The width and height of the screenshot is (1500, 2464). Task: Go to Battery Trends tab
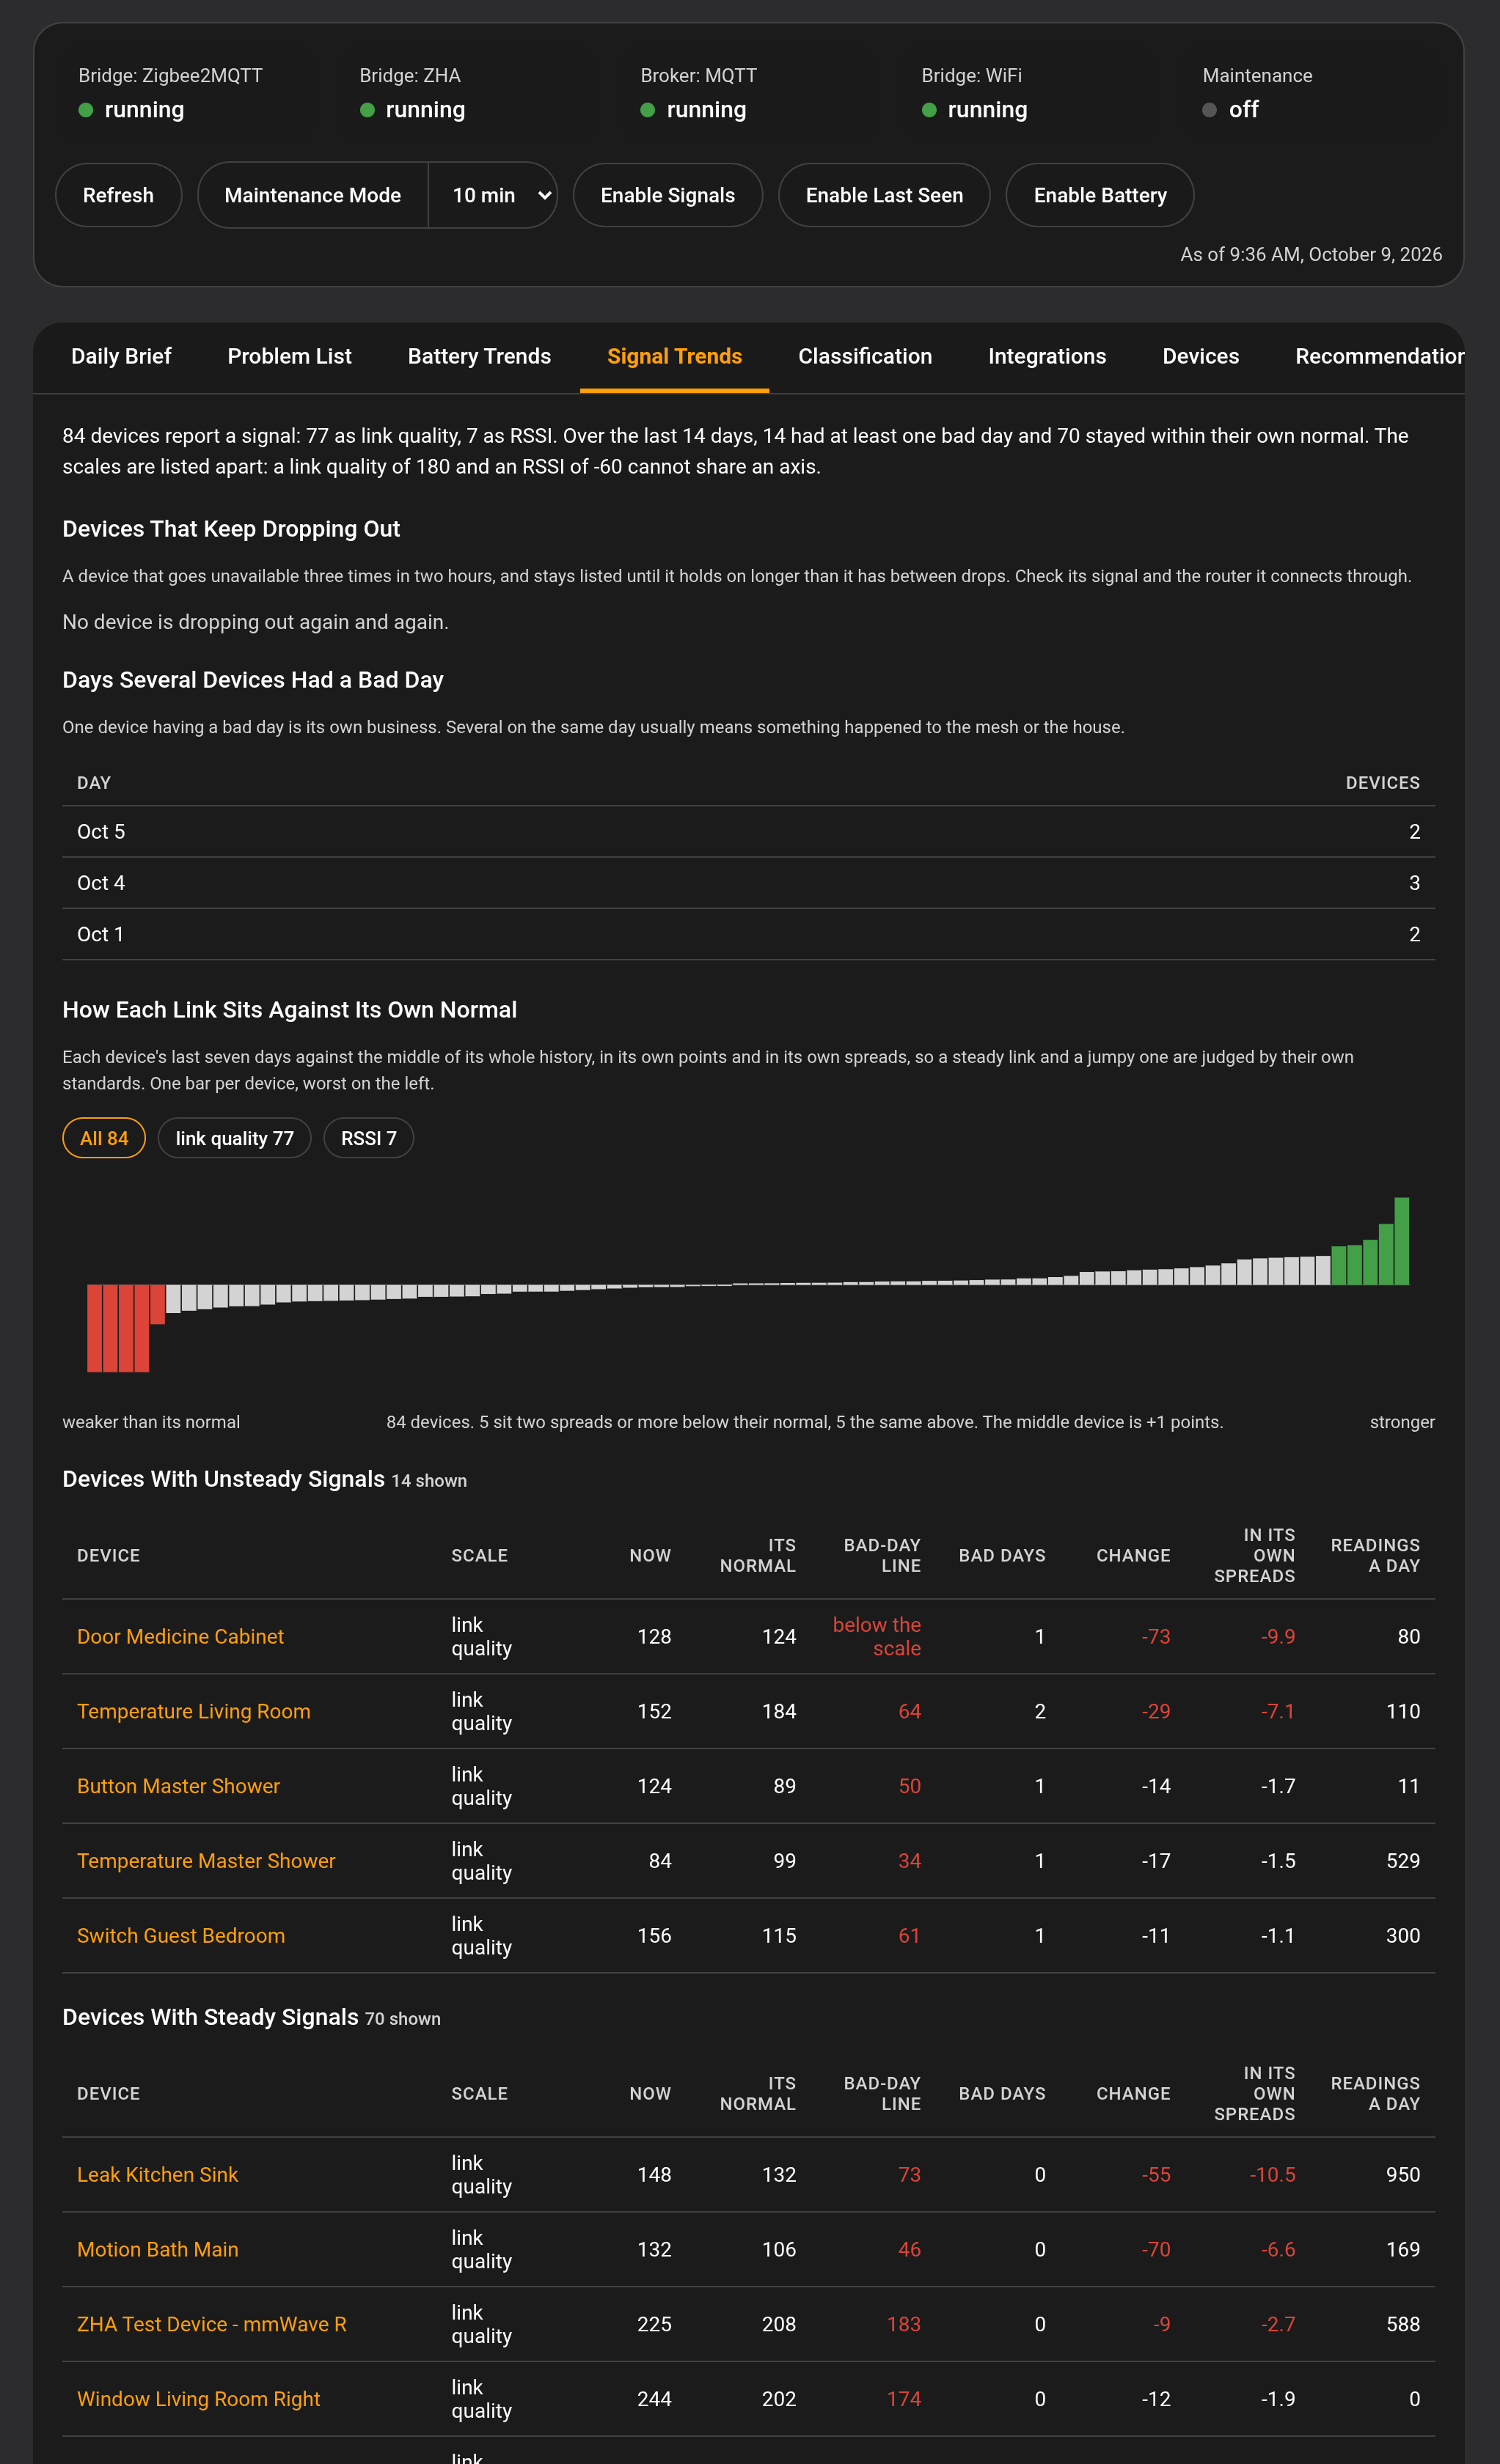tap(479, 356)
